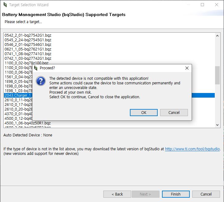Select 0621_1_05-bq27621G1.bqz target

[28, 49]
